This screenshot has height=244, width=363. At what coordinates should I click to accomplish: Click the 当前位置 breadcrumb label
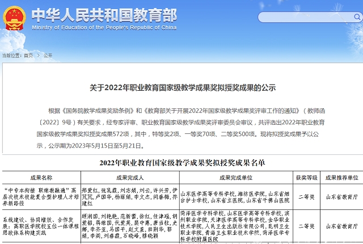pyautogui.click(x=11, y=56)
